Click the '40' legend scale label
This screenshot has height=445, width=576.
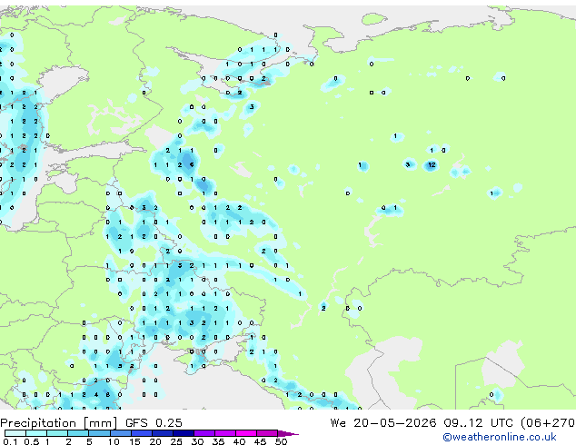239,441
